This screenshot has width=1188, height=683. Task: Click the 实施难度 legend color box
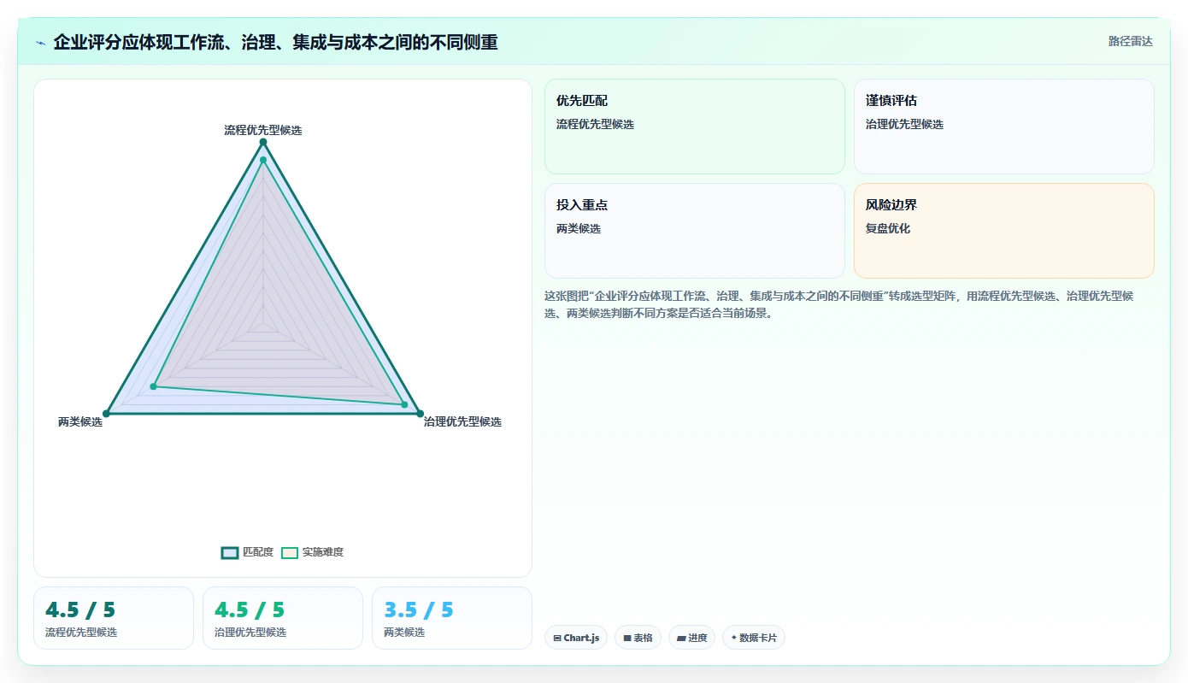290,552
